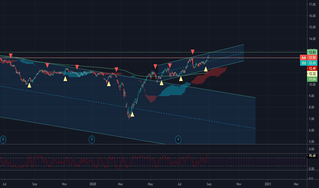
Task: Click the 15.00 price axis label
Action: (312, 27)
